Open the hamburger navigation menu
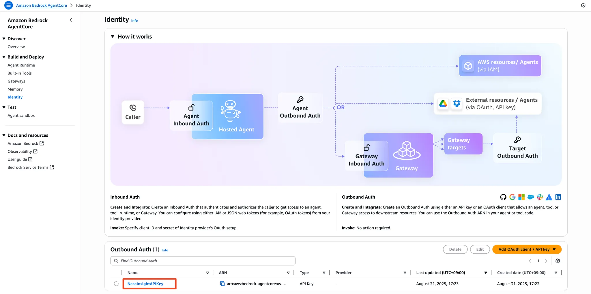 9,5
